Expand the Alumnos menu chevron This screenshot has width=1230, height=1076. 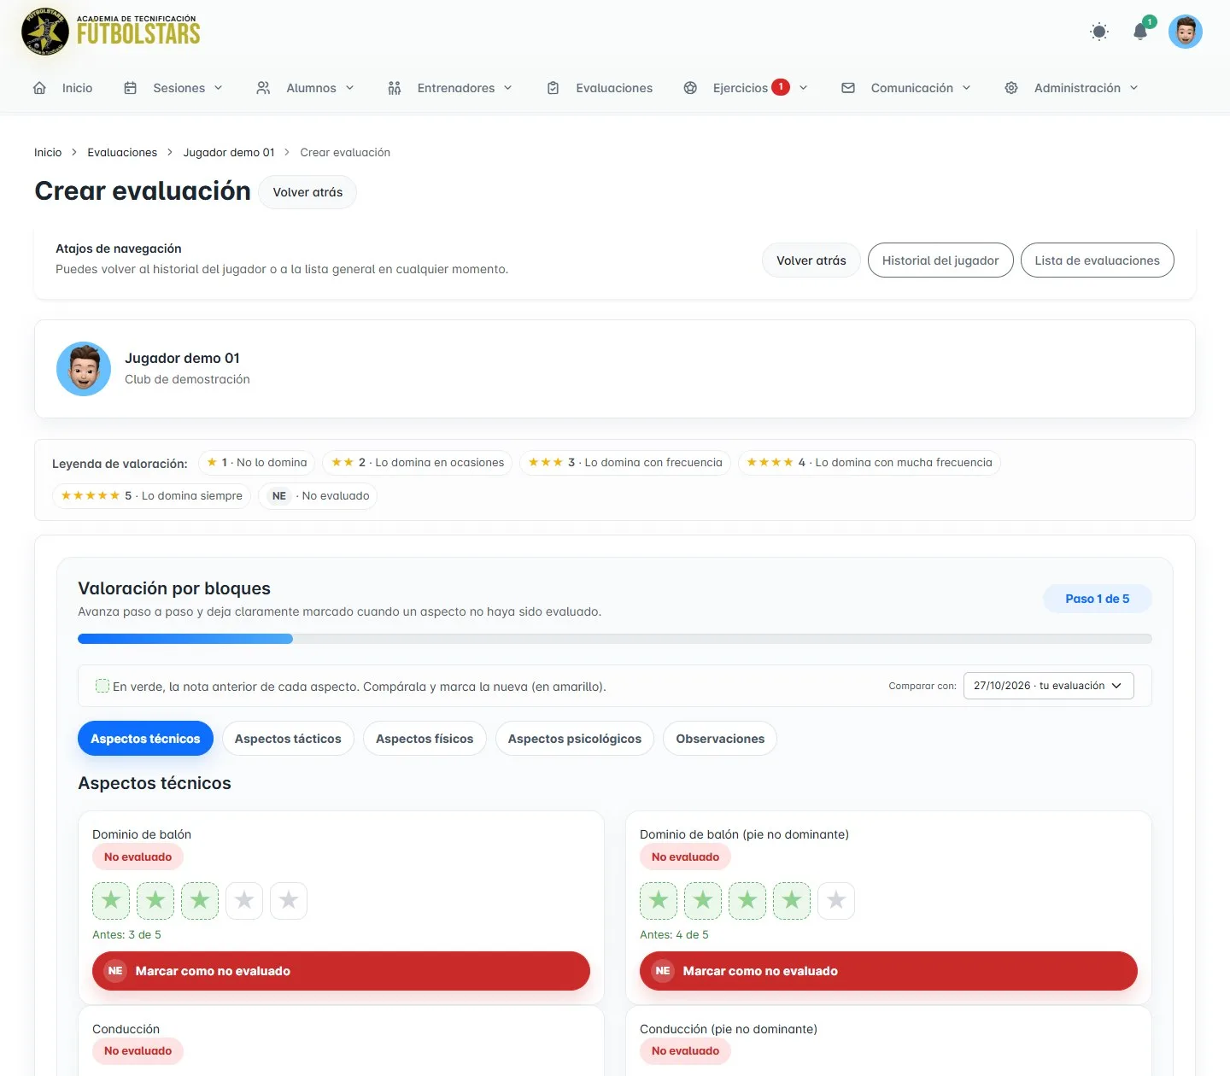click(349, 88)
